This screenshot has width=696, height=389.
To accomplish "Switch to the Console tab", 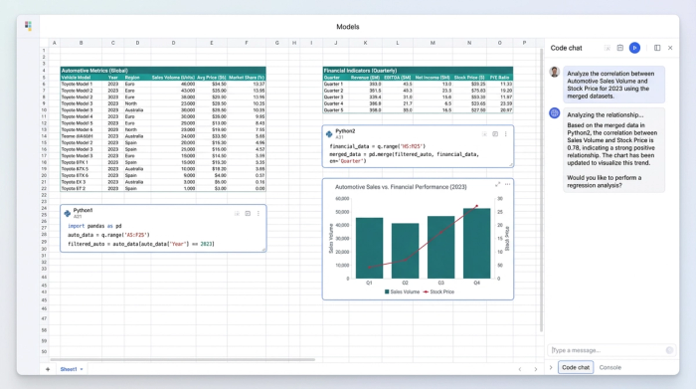I will 610,367.
